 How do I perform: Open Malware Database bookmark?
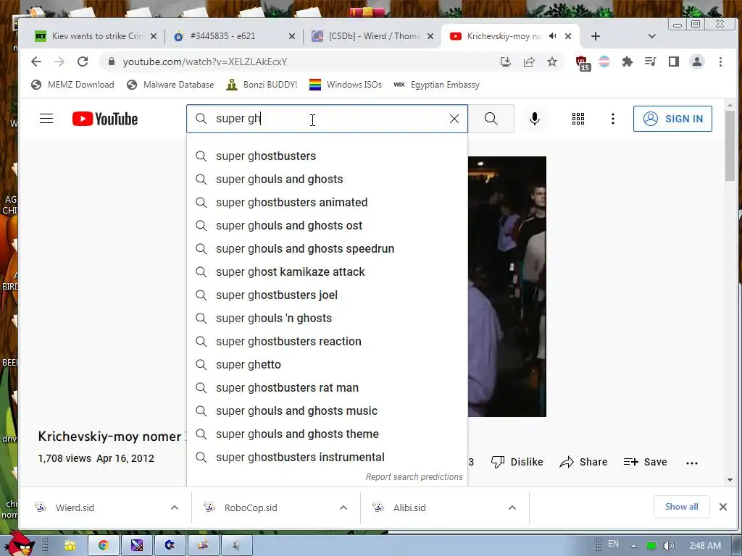170,85
